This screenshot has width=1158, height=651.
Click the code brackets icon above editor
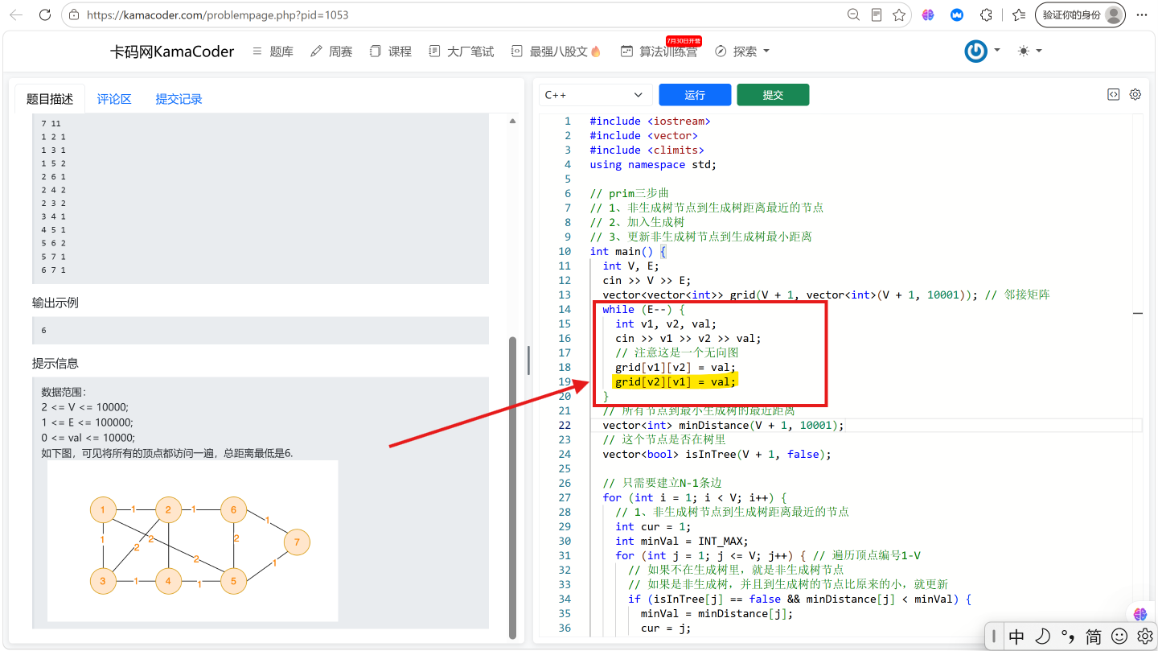pos(1113,94)
